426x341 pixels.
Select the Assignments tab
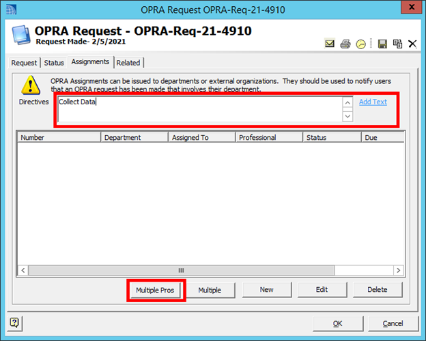91,62
